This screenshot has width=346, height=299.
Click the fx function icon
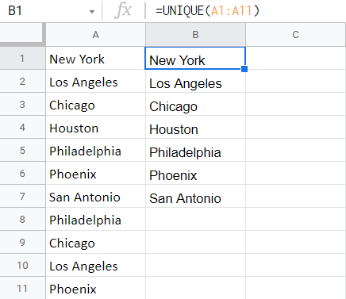coord(123,11)
